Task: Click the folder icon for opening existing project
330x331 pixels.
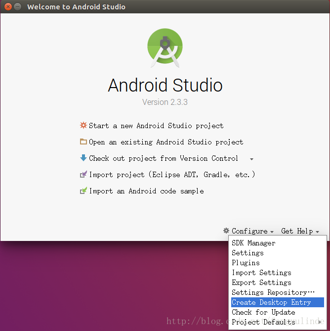Action: [x=83, y=142]
